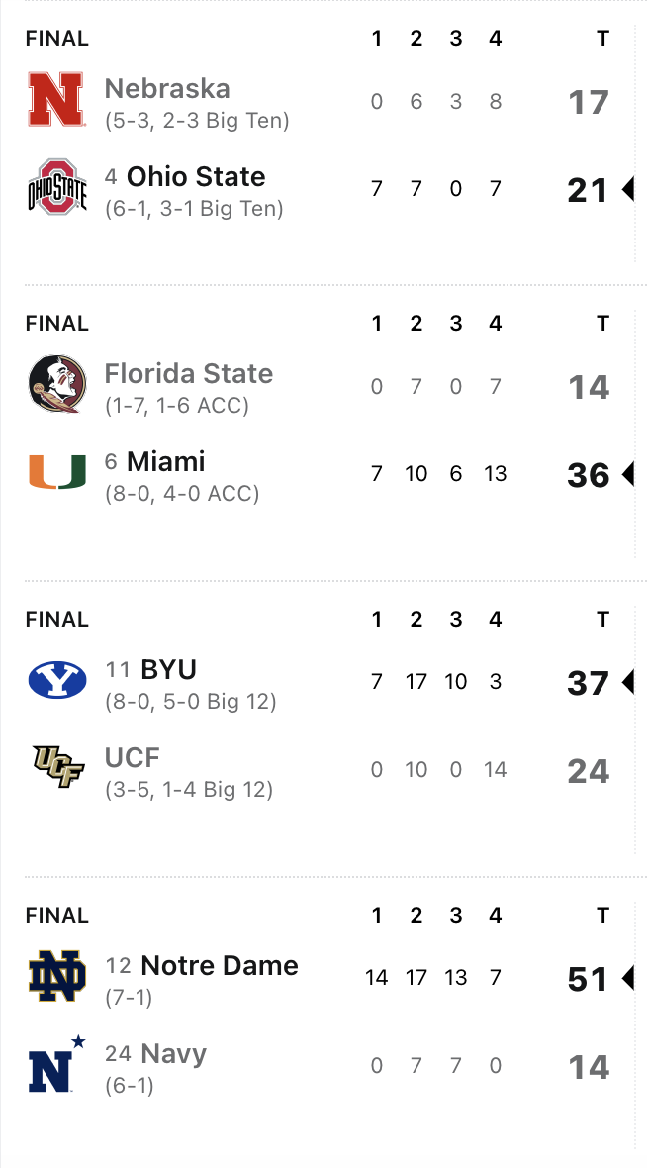Viewport: 647px width, 1168px height.
Task: Open the Navy team name link
Action: 173,1054
